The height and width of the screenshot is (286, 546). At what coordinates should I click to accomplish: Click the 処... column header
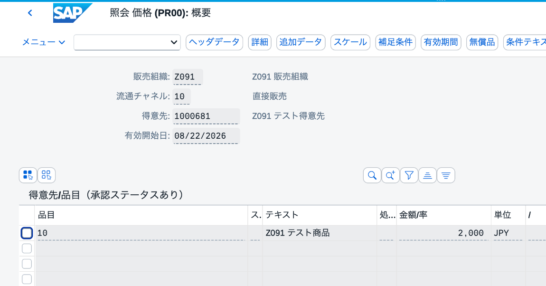(387, 215)
